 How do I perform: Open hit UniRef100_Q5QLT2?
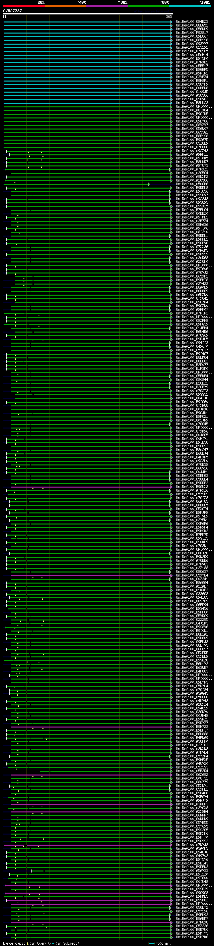192,907
